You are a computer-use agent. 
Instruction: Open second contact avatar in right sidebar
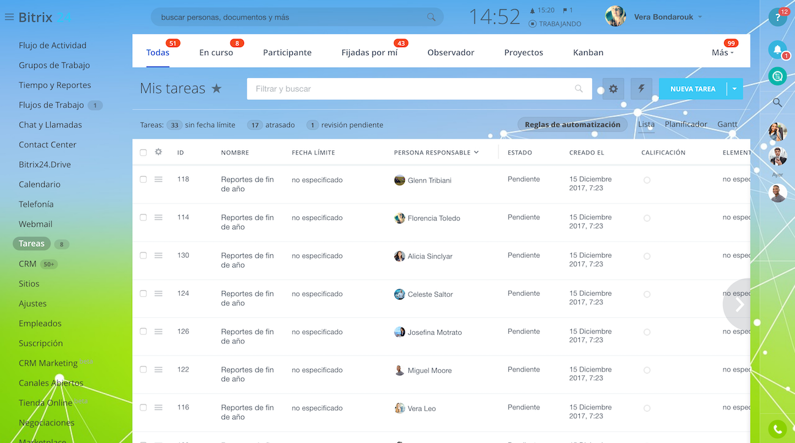tap(777, 156)
